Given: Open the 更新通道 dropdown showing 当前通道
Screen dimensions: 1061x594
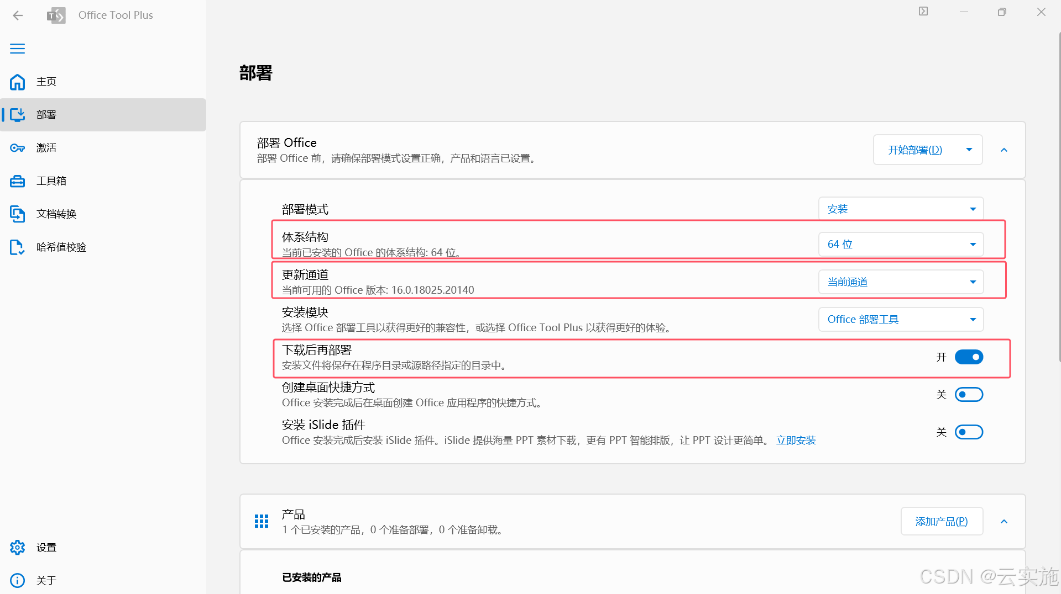Looking at the screenshot, I should (x=901, y=282).
